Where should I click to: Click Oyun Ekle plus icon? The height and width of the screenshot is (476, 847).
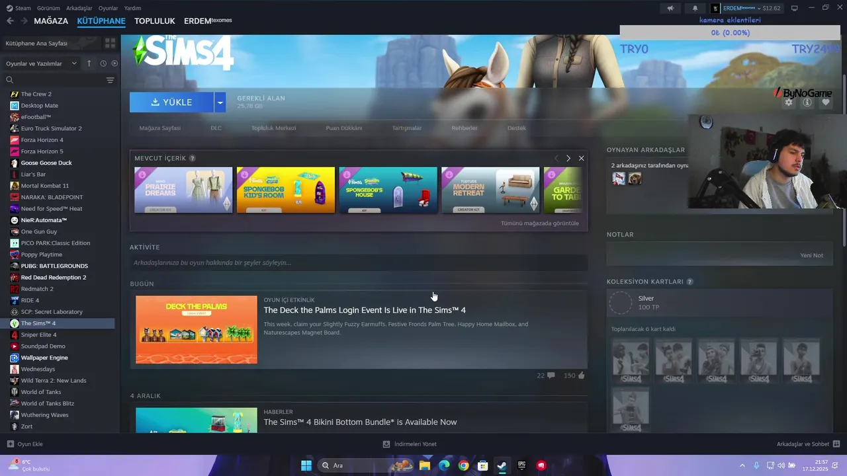click(10, 444)
